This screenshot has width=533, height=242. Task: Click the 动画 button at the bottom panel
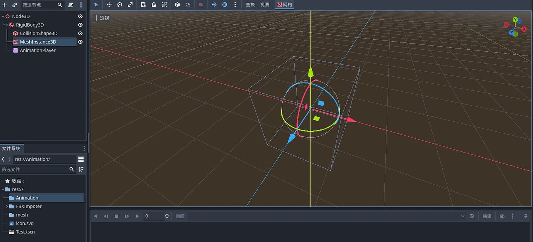tap(180, 216)
